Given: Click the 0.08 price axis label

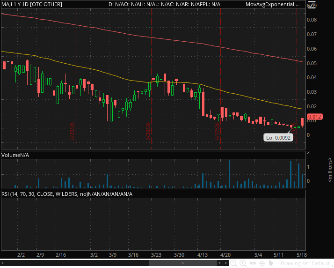Looking at the screenshot, I should tap(312, 20).
